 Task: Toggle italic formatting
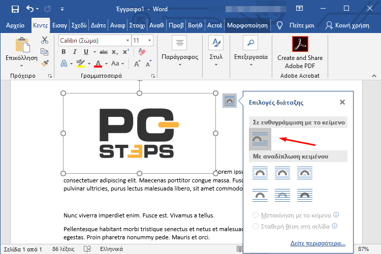pos(75,51)
